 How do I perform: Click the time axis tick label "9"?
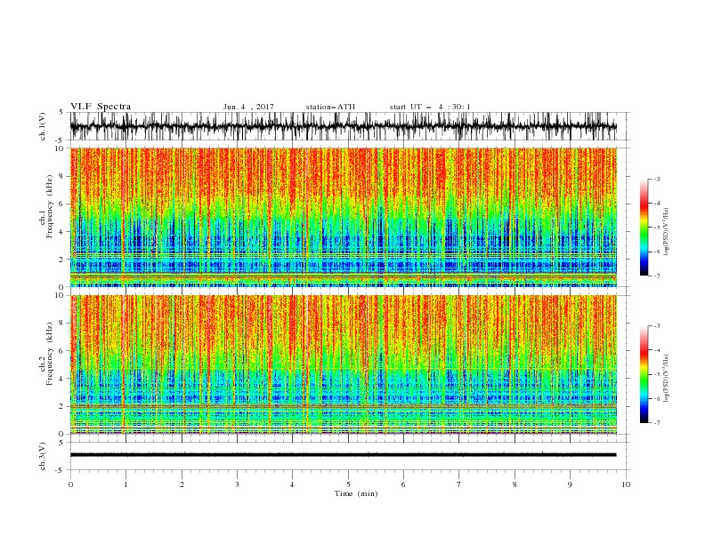tap(570, 484)
